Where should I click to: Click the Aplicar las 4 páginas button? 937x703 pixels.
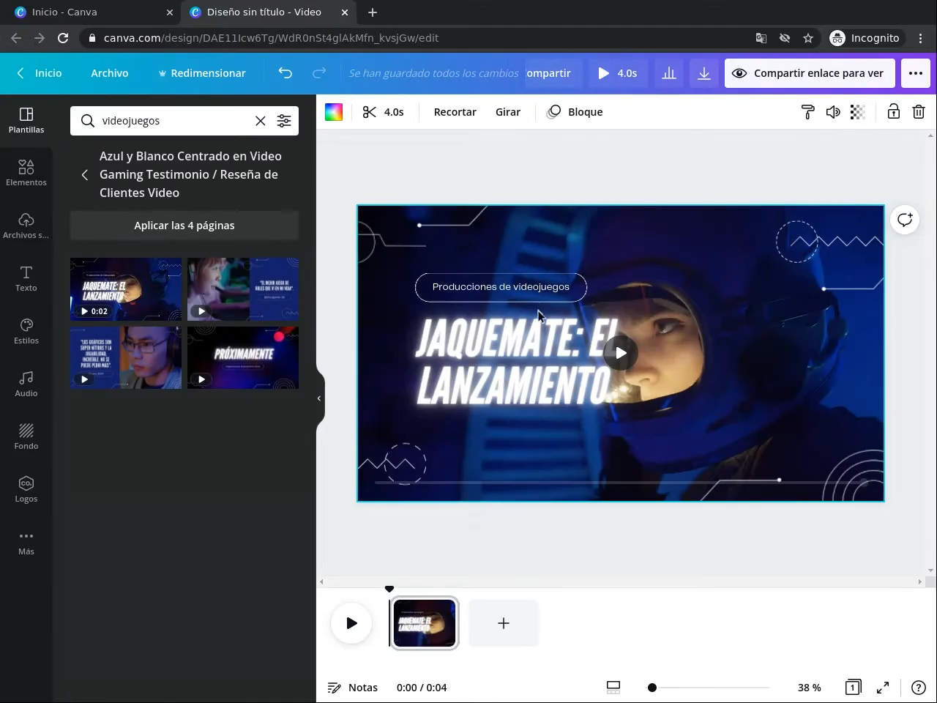[x=184, y=226]
